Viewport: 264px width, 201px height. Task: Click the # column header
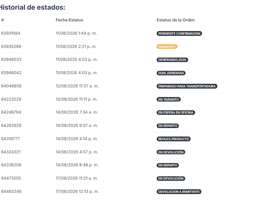[2, 20]
